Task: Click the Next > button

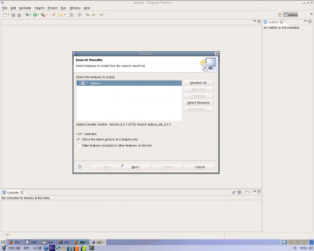Action: pos(136,167)
